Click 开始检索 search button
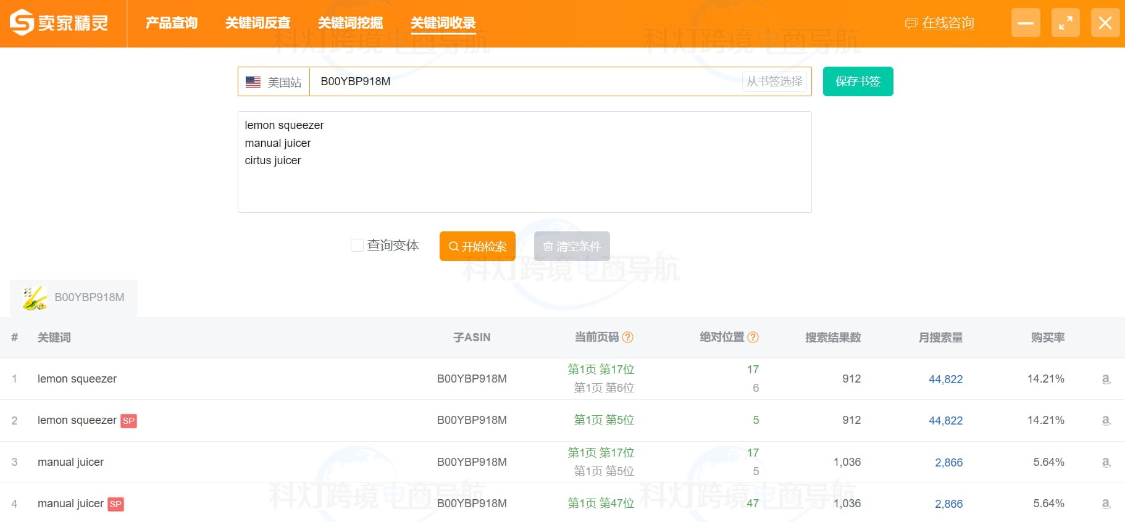The height and width of the screenshot is (522, 1125). 477,246
